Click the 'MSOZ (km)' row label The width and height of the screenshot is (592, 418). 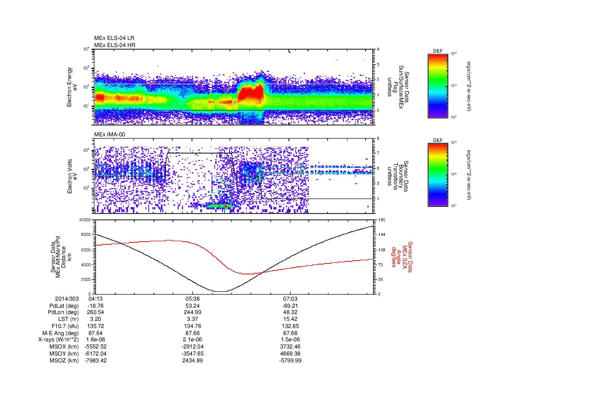64,361
